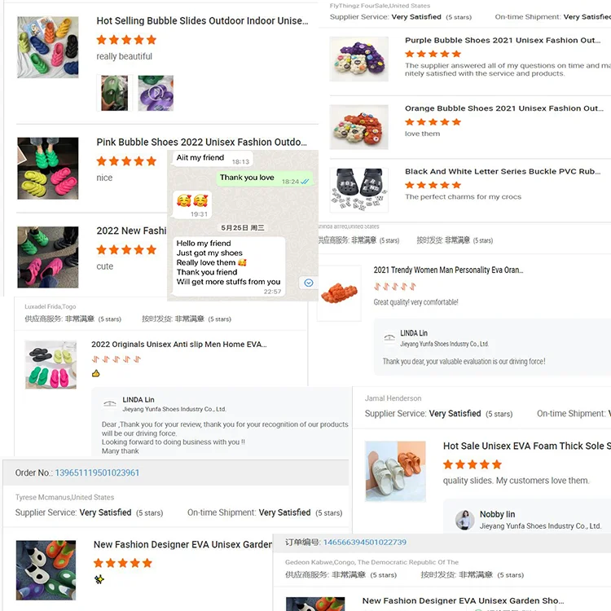Click the thumbs up emoji in review
The width and height of the screenshot is (611, 611).
click(x=96, y=373)
